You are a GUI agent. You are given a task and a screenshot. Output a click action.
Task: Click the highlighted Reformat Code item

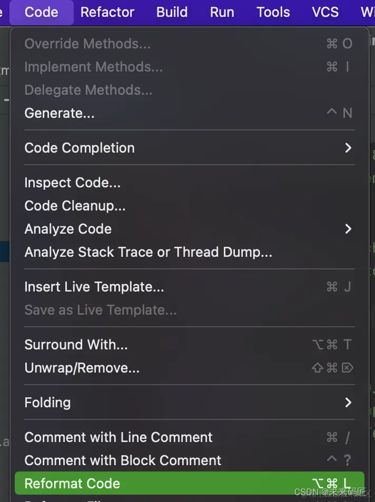pyautogui.click(x=72, y=484)
